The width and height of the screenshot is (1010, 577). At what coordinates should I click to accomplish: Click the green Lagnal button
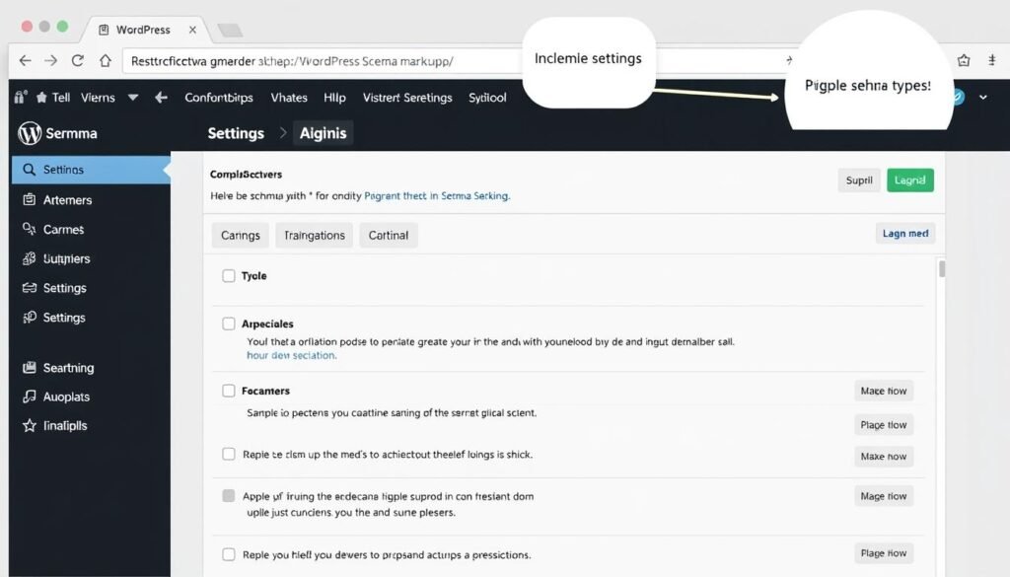pos(909,180)
